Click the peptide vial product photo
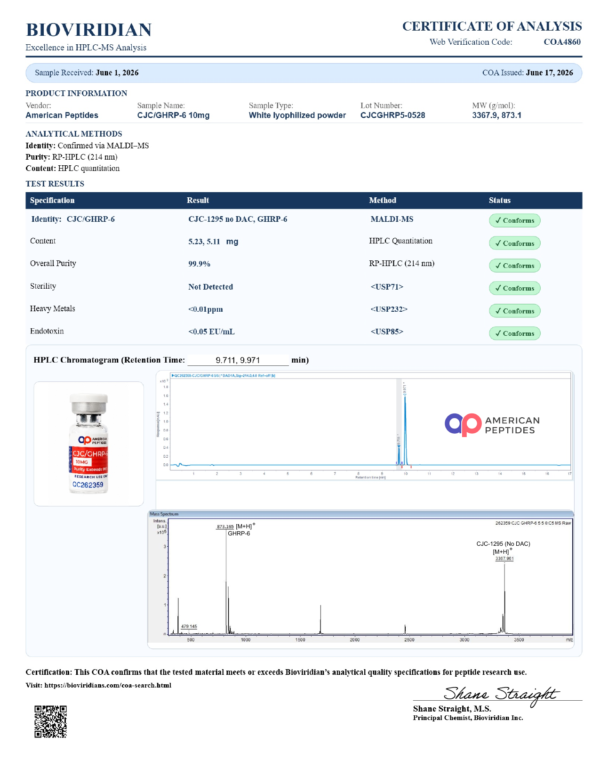Viewport: 600px width, 777px height. click(x=89, y=444)
